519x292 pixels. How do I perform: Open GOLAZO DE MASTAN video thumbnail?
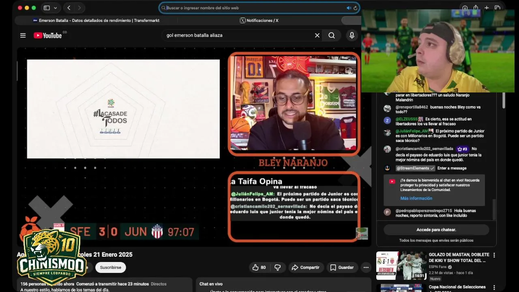click(x=401, y=266)
